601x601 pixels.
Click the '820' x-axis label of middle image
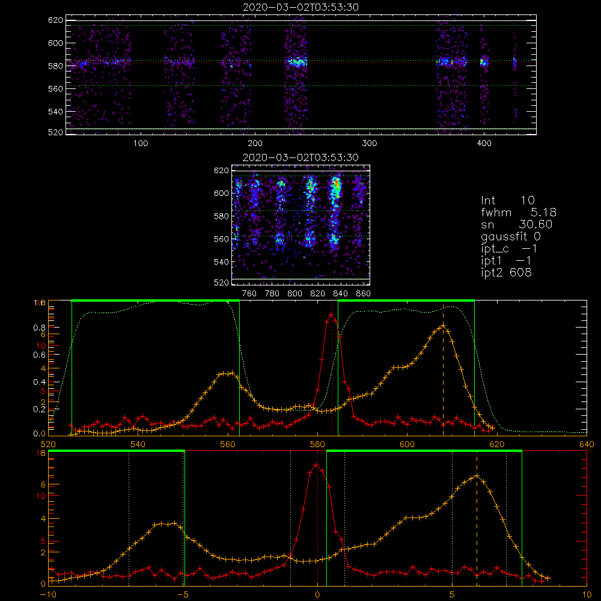317,294
